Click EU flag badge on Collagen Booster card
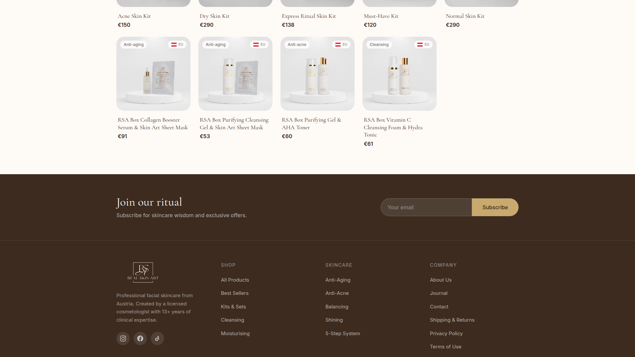Screen dimensions: 635x357 (x=177, y=45)
